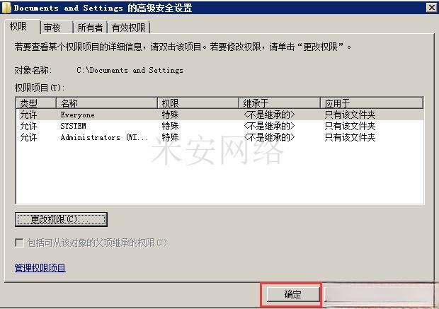
Task: Click the folder icon in the title bar
Action: pyautogui.click(x=6, y=8)
